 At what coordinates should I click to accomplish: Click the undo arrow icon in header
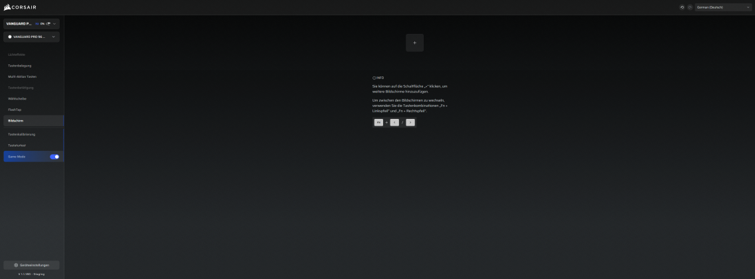click(682, 7)
